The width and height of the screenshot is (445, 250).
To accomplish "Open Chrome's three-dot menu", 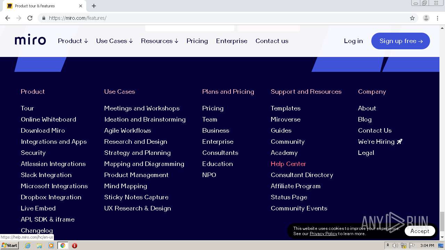I will pyautogui.click(x=438, y=18).
